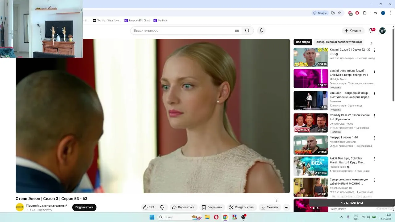The image size is (395, 222).
Task: Open the Comedy Club video thumbnail
Action: pyautogui.click(x=311, y=123)
